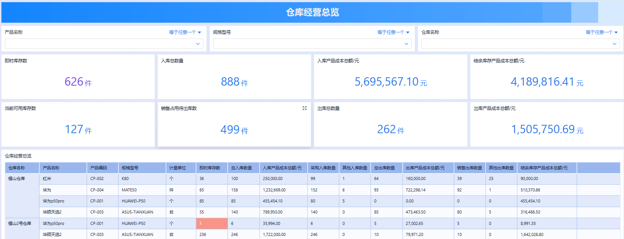Screen dimensions: 624x239
Task: Click the 规格型号 table column header
Action: pyautogui.click(x=142, y=168)
